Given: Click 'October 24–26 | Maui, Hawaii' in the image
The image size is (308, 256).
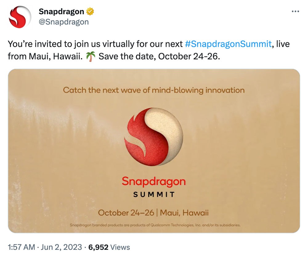Looking at the screenshot, I should 153,213.
